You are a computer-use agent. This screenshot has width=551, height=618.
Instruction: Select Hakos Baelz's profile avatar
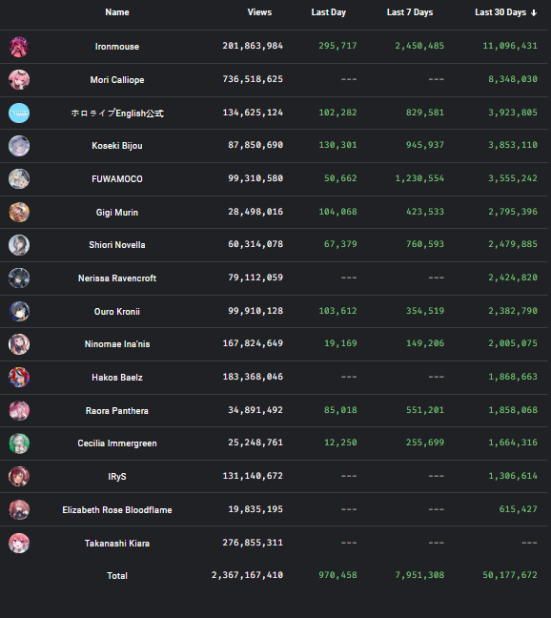tap(19, 377)
